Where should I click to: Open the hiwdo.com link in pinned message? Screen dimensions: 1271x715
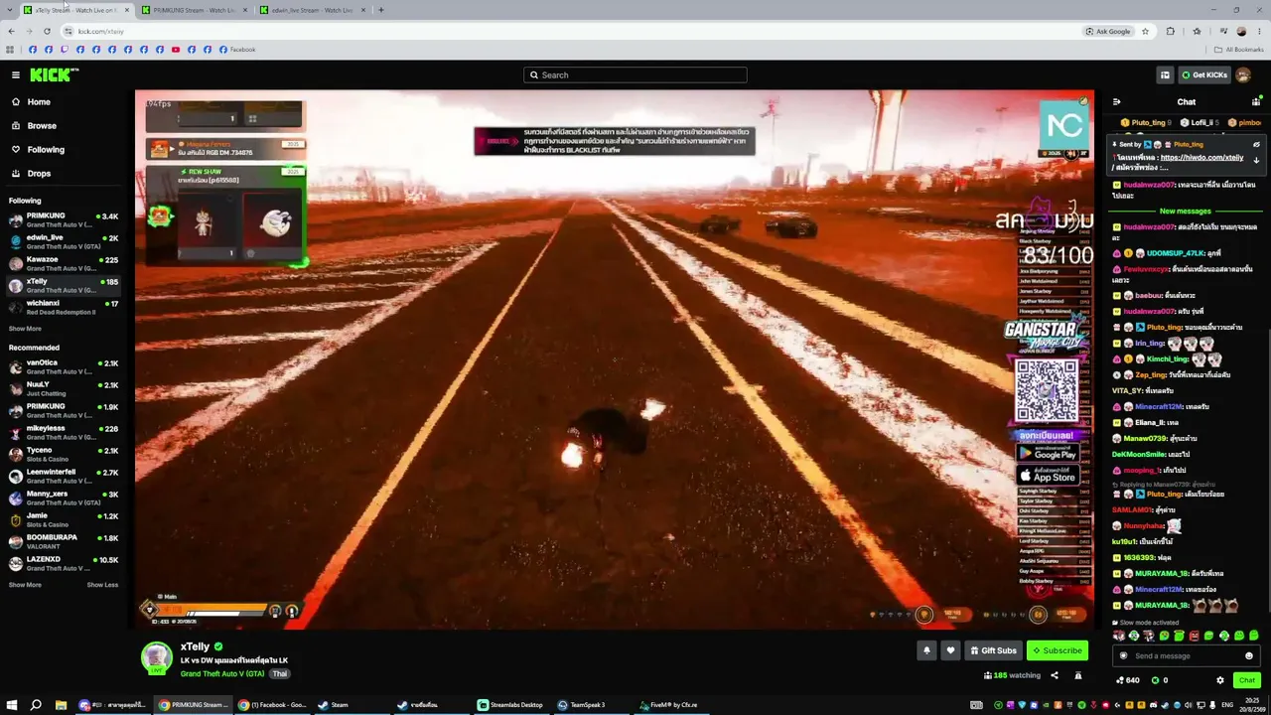tap(1201, 157)
